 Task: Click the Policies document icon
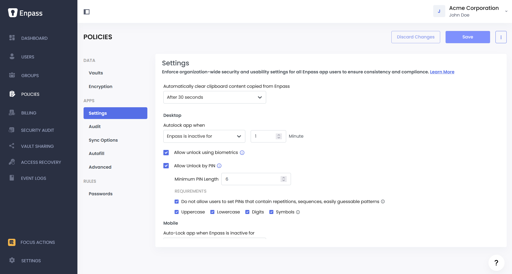(x=12, y=94)
